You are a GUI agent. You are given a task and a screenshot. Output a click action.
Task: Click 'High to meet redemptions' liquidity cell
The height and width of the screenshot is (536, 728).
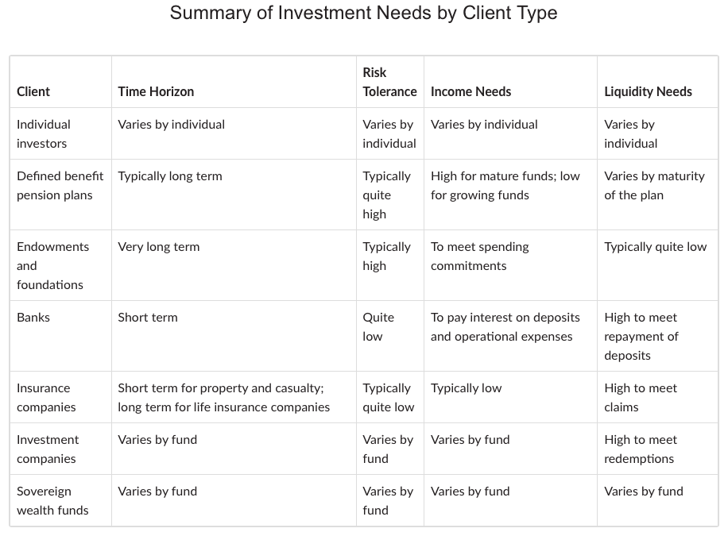click(x=639, y=449)
